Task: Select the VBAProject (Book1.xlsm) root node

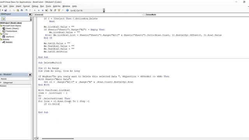Action: click(x=11, y=23)
